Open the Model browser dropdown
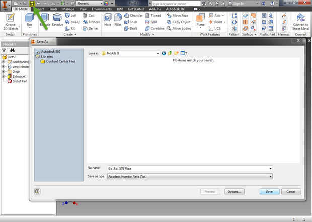 [x=10, y=44]
